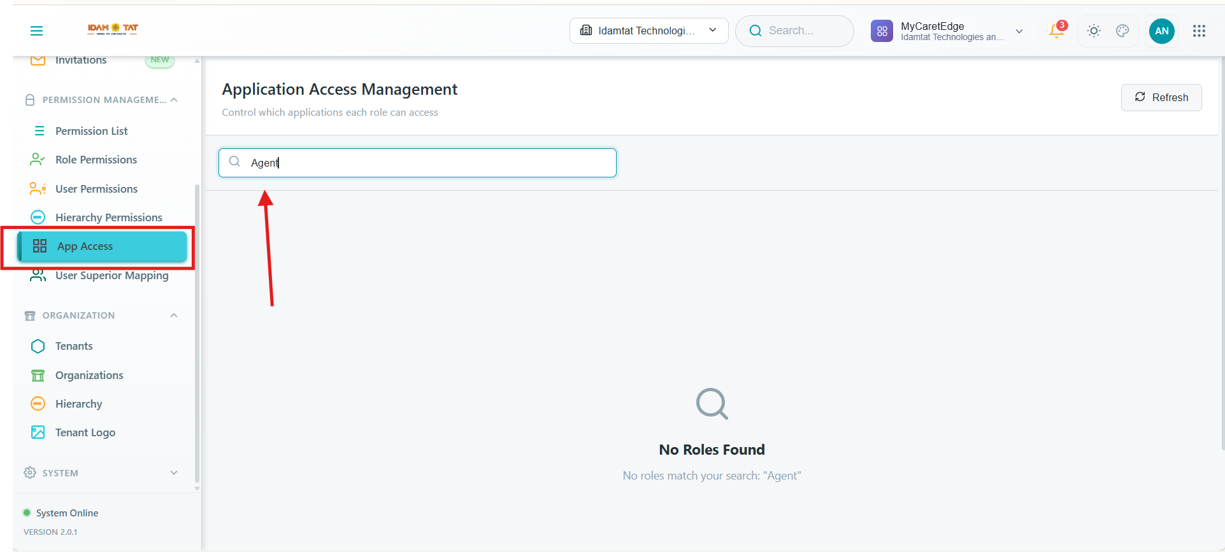Screen dimensions: 1225x552
Task: Open the color palette theme picker
Action: [1122, 31]
